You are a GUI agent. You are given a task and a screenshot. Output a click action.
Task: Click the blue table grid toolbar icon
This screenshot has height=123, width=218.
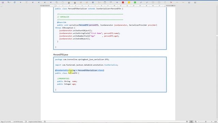tap(93, 2)
